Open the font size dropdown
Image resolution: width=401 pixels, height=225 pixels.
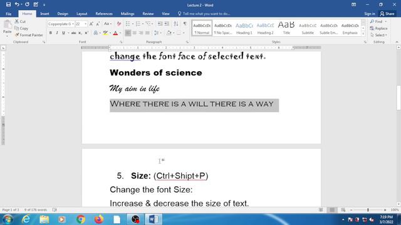(x=85, y=24)
